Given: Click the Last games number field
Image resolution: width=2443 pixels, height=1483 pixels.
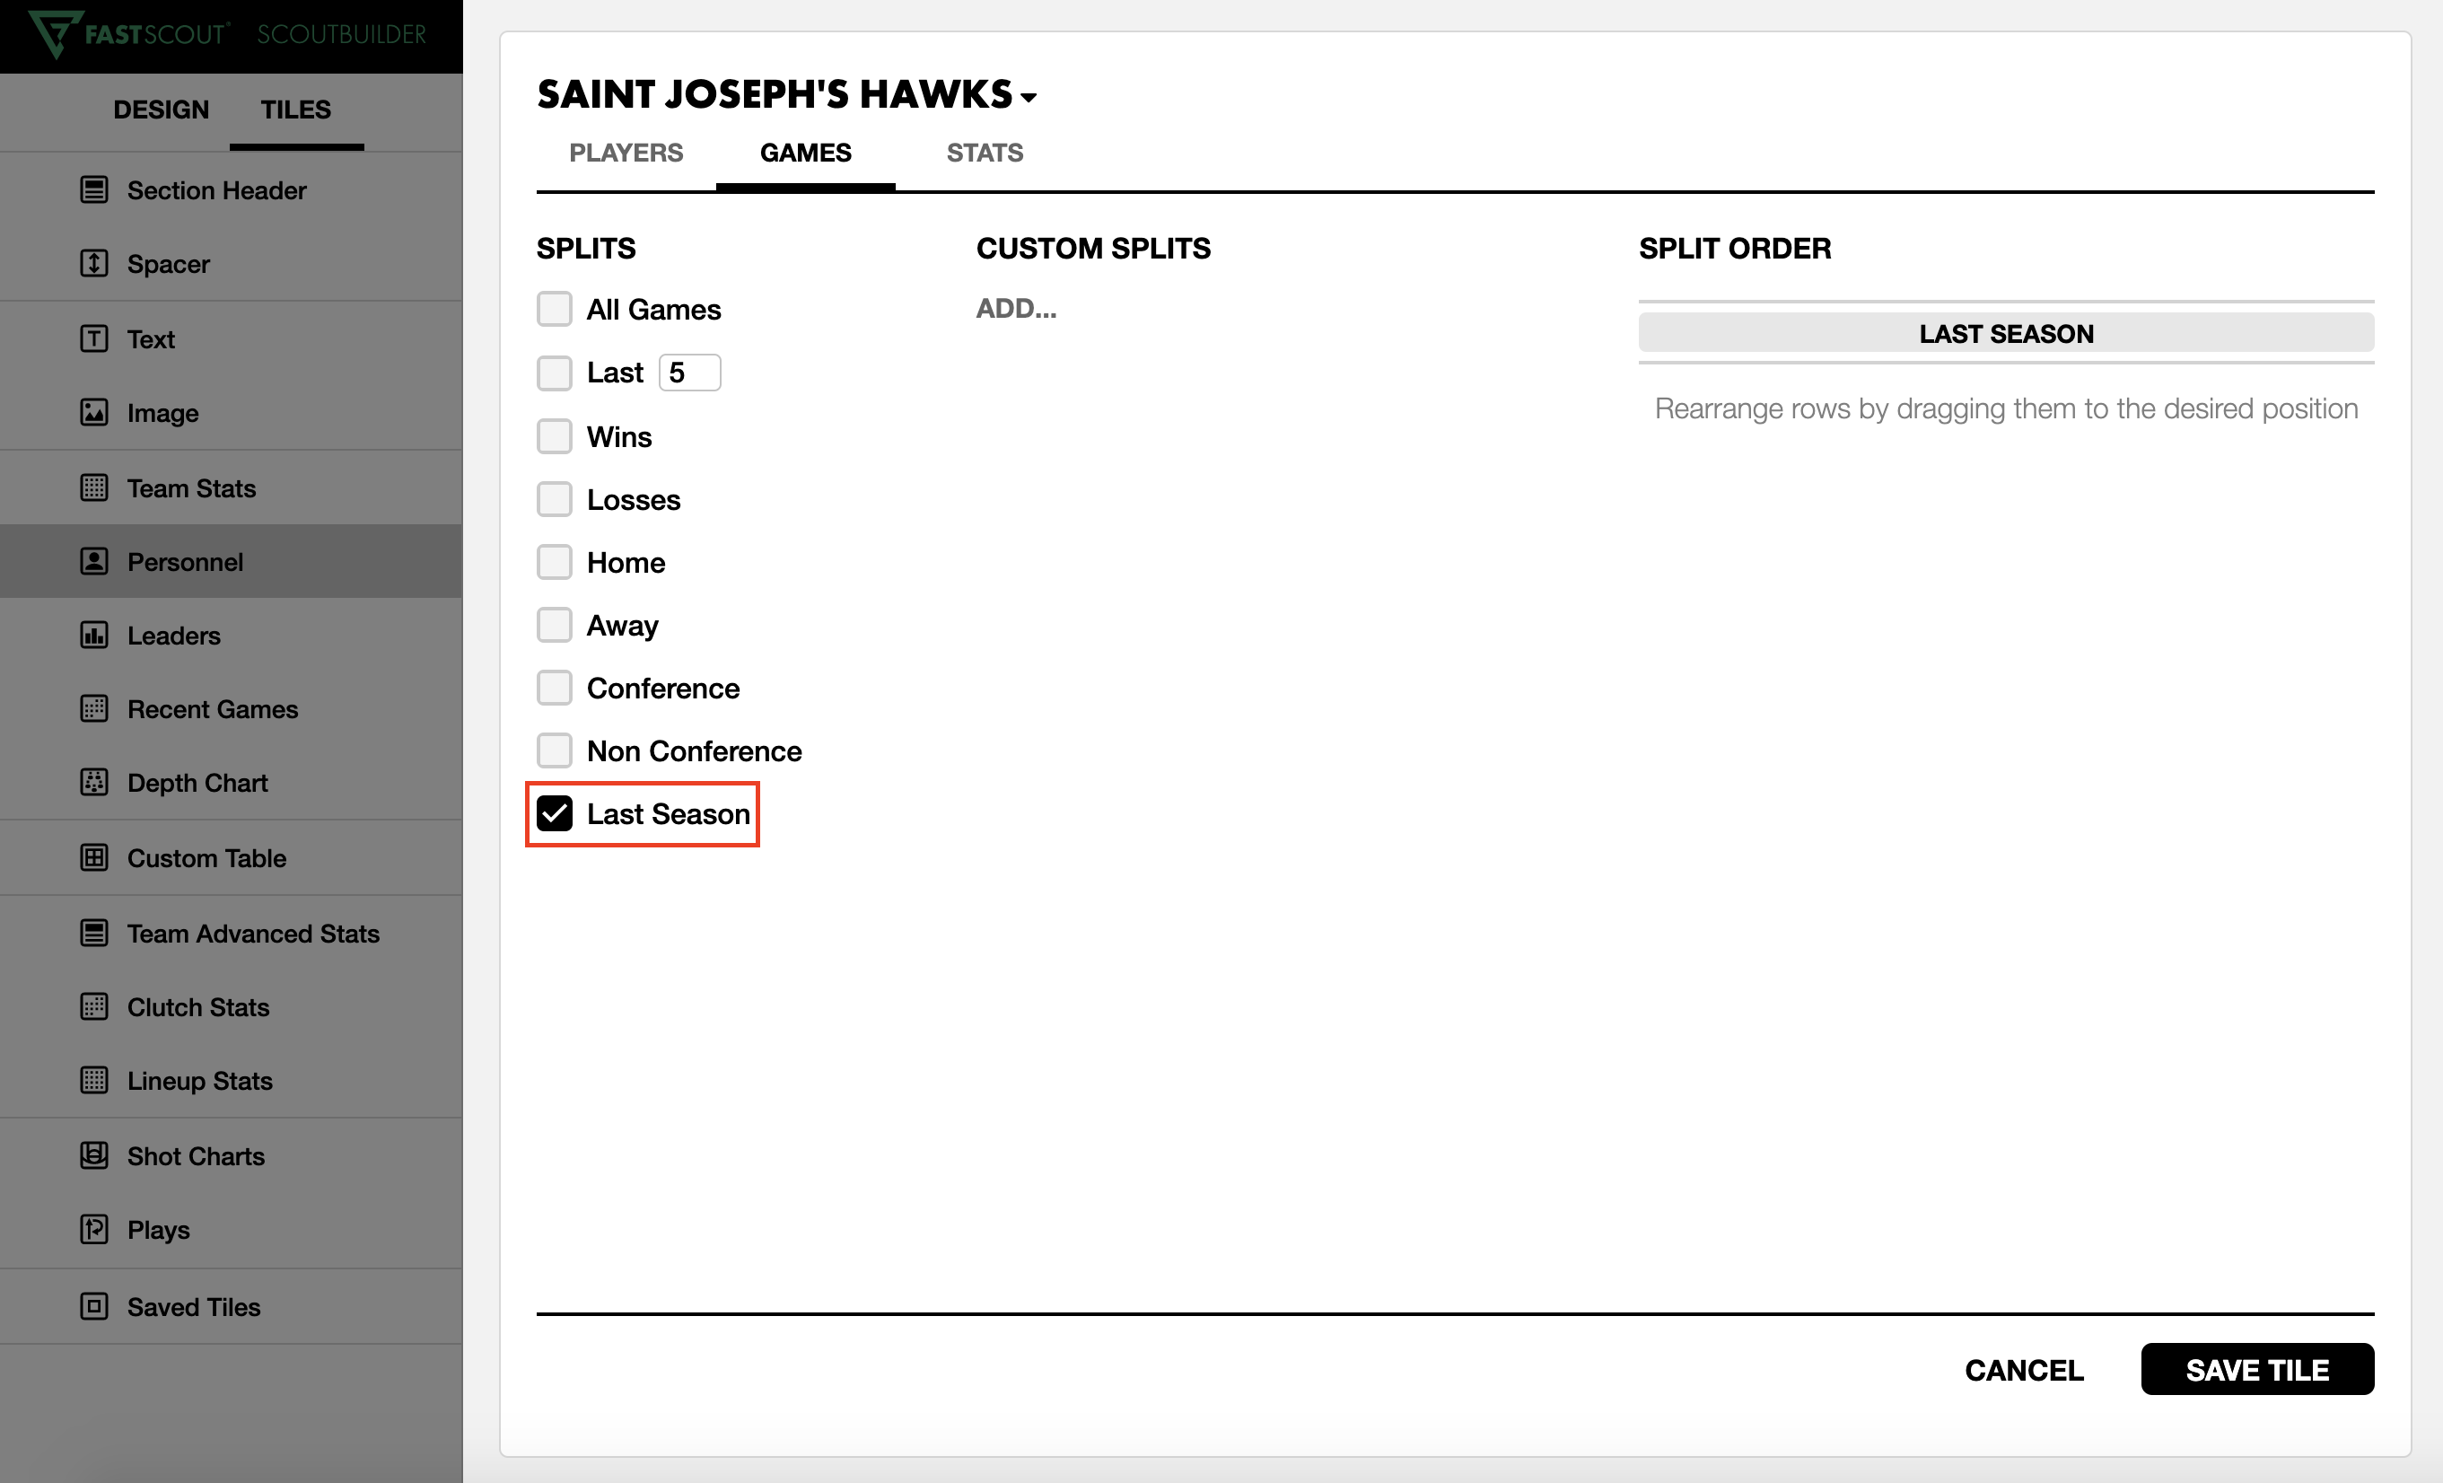Looking at the screenshot, I should (x=689, y=373).
